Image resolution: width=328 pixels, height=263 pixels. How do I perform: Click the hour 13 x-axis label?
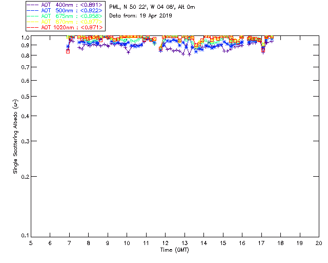point(184,243)
